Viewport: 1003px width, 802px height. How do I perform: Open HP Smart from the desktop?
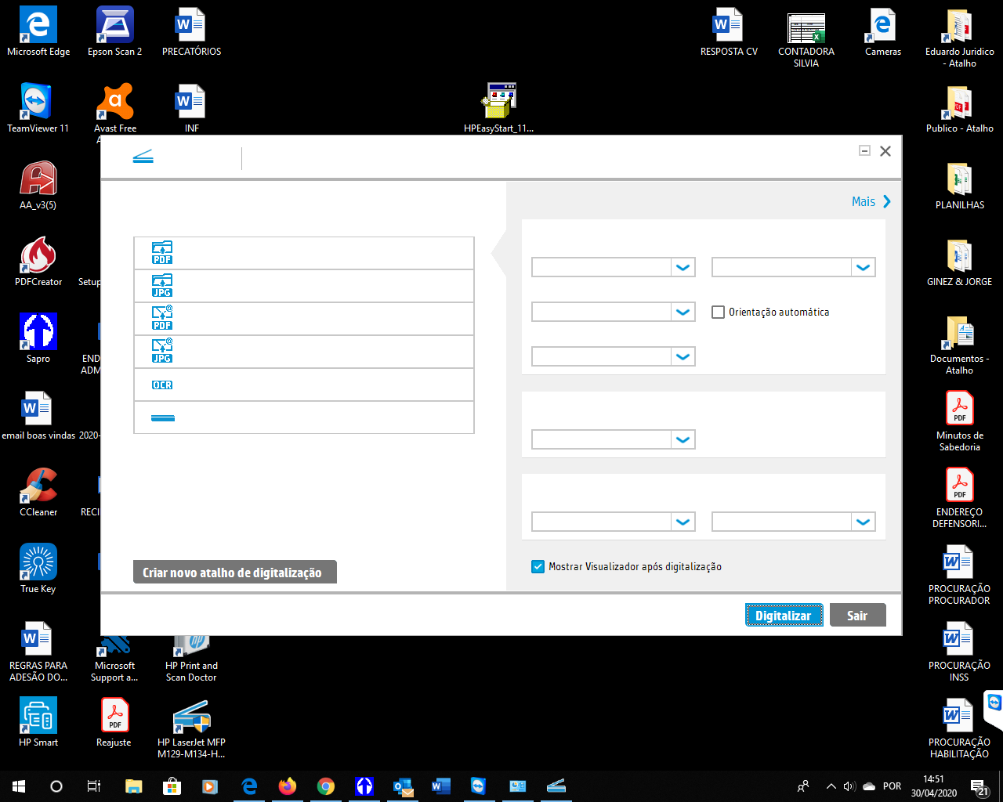coord(38,714)
